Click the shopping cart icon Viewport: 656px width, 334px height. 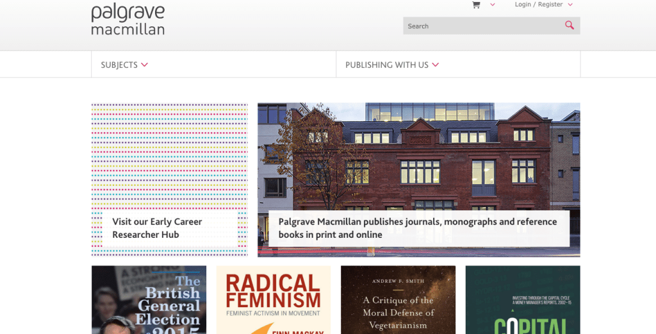click(x=476, y=4)
